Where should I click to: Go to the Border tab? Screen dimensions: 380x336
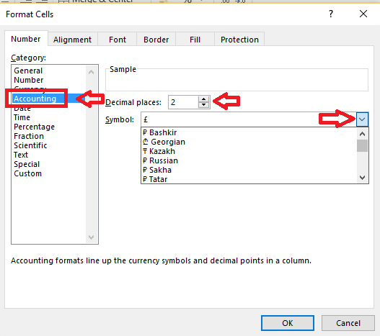coord(156,40)
